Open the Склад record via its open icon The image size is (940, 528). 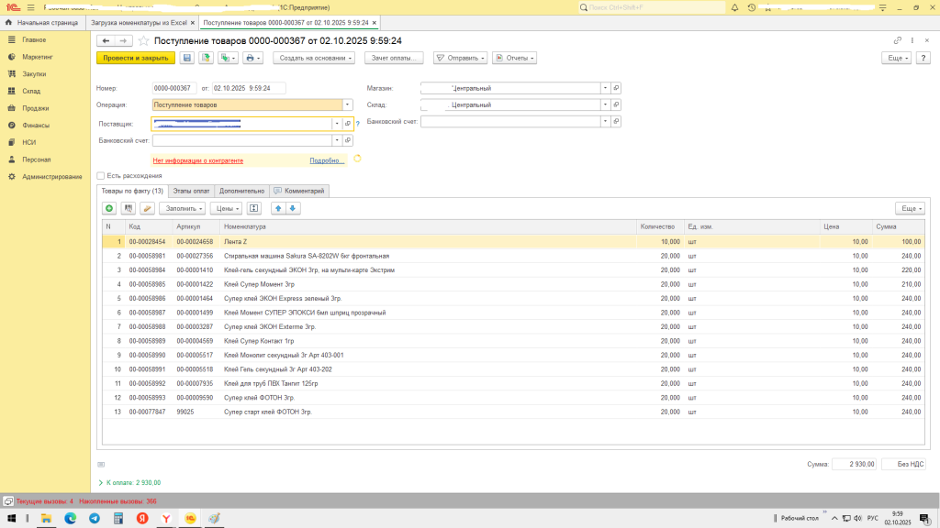pyautogui.click(x=616, y=104)
